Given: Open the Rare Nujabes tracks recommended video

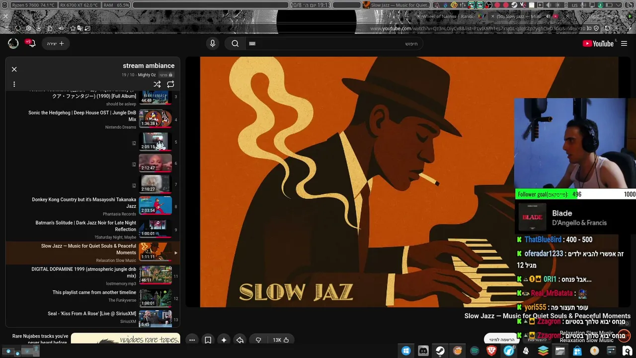Looking at the screenshot, I should point(92,340).
